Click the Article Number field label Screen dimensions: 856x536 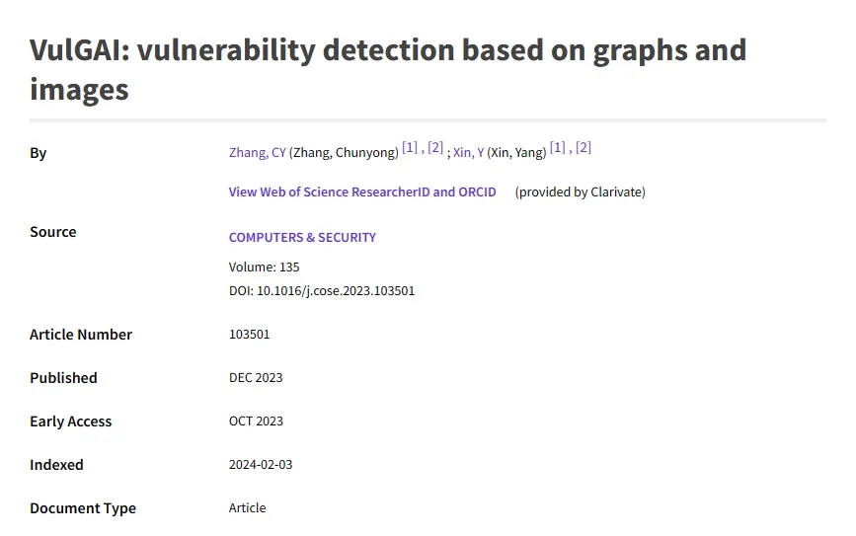coord(81,335)
